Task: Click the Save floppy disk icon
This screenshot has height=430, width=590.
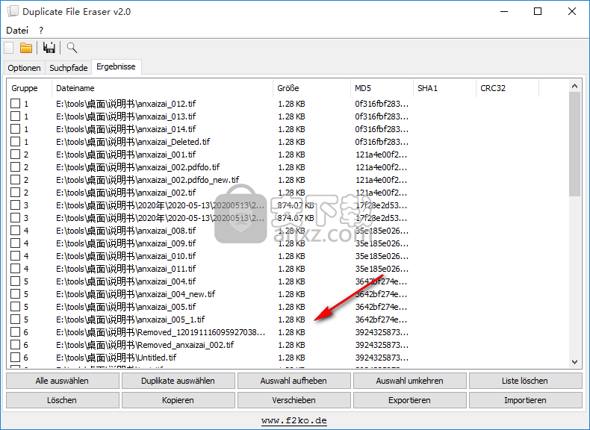Action: click(x=49, y=48)
